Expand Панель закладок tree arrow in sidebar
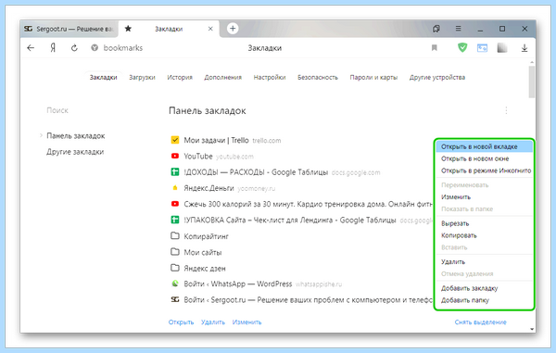The height and width of the screenshot is (353, 556). click(x=41, y=136)
